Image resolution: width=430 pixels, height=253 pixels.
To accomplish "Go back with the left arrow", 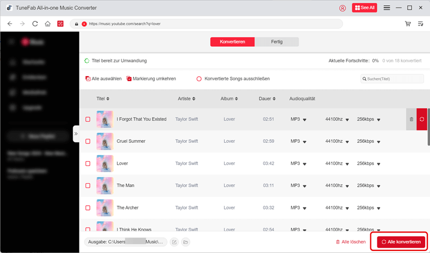I will pos(10,24).
